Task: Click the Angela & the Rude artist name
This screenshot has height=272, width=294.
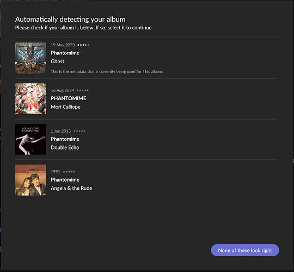Action: click(x=71, y=188)
